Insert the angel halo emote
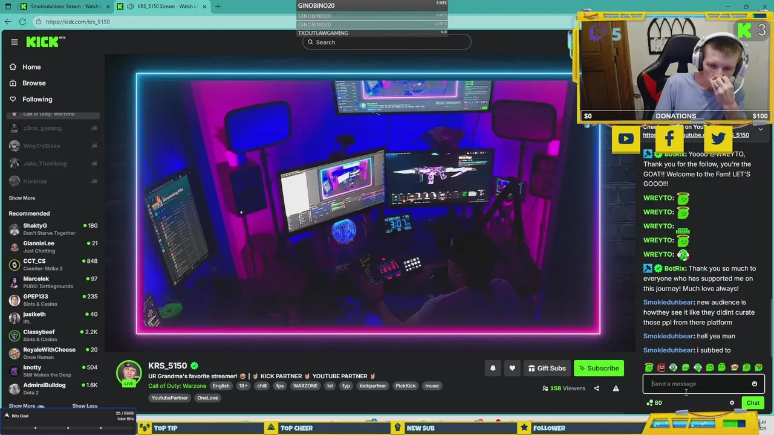This screenshot has height=435, width=774. pos(649,367)
